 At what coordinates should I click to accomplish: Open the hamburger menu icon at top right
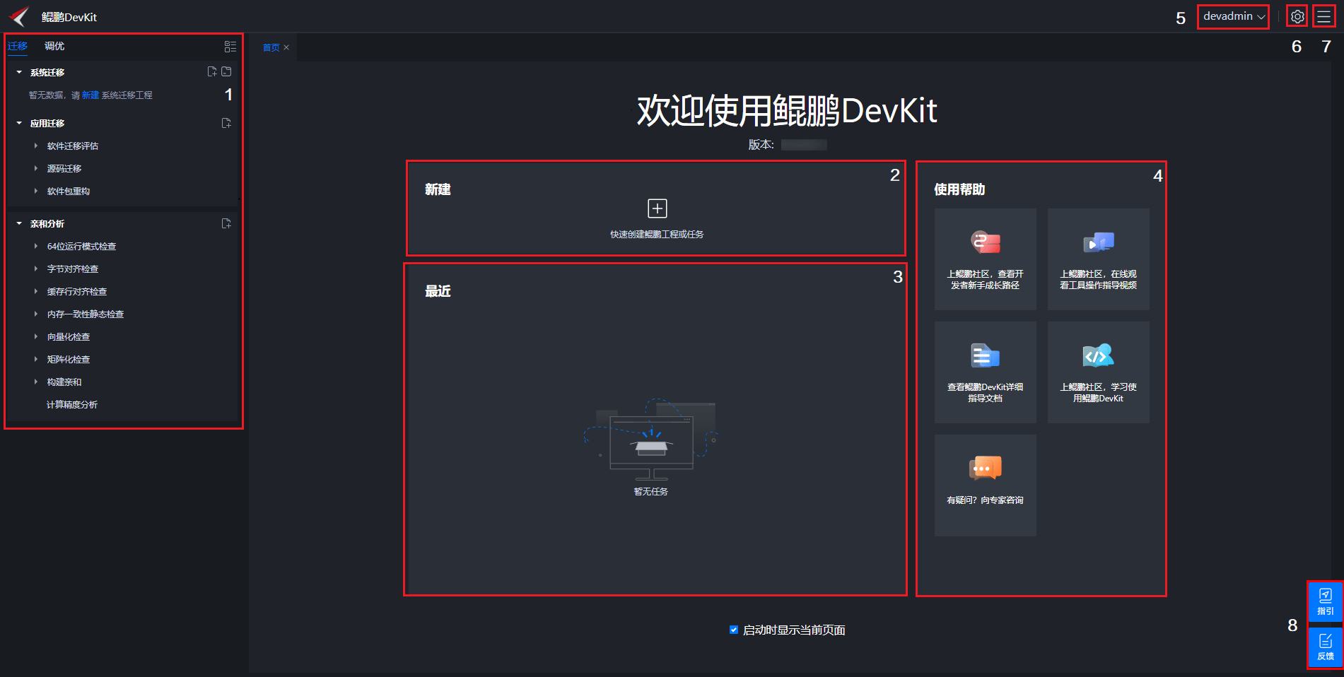1324,16
